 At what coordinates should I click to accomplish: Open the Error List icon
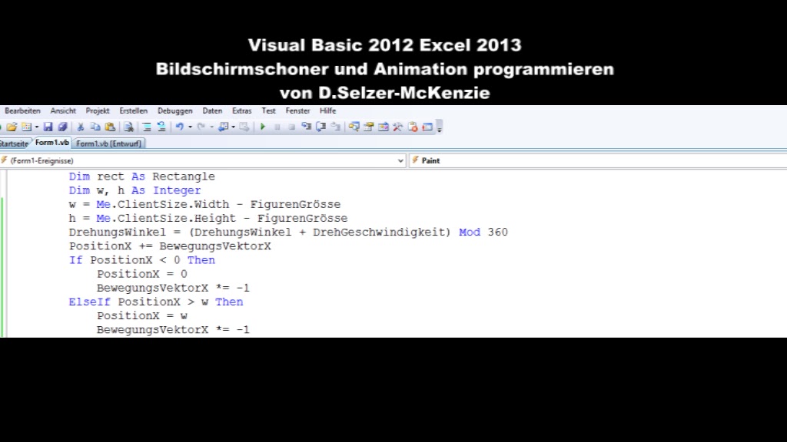[x=413, y=127]
